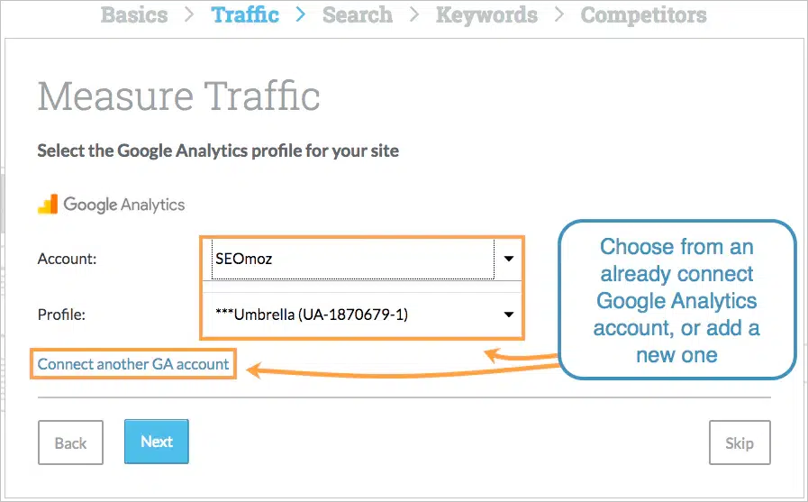Go to the Basics step

click(134, 15)
